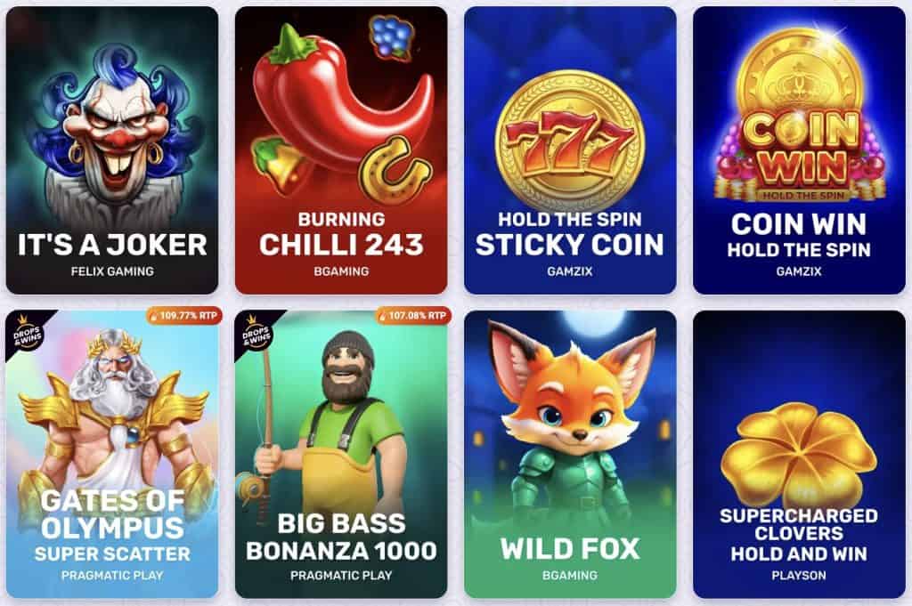912x606 pixels.
Task: Launch Hold the Spin Sticky Coin game
Action: click(x=570, y=150)
